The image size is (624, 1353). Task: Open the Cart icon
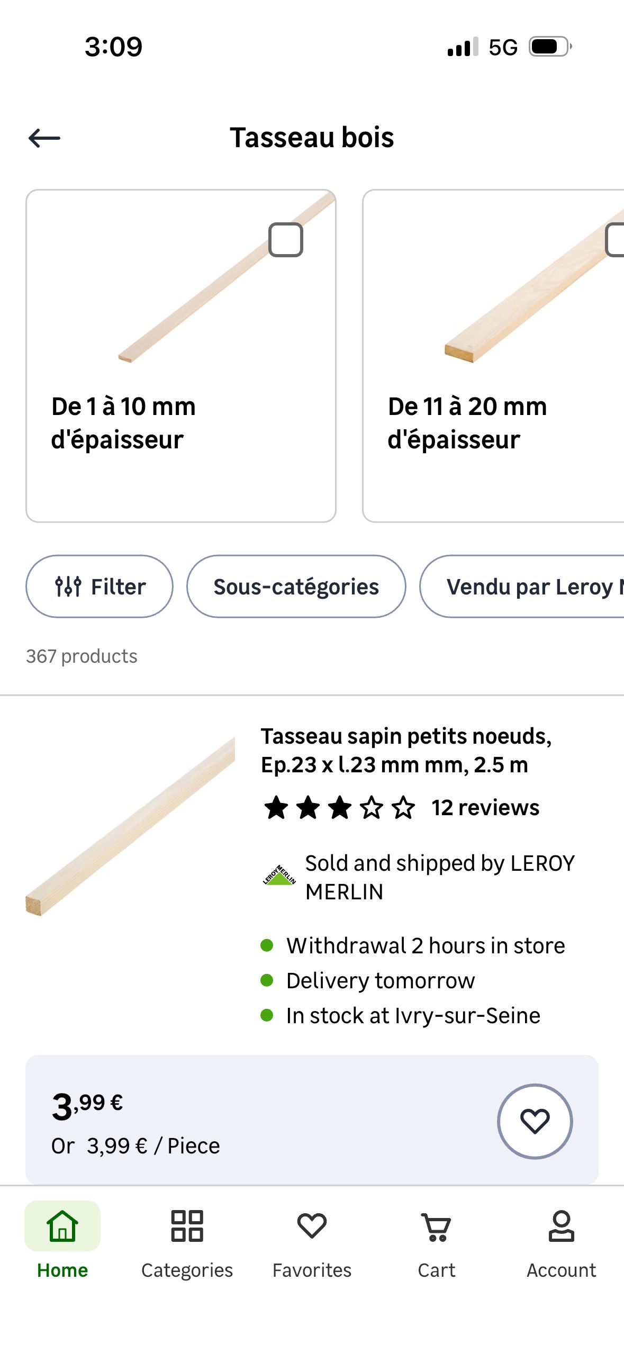[x=436, y=1226]
